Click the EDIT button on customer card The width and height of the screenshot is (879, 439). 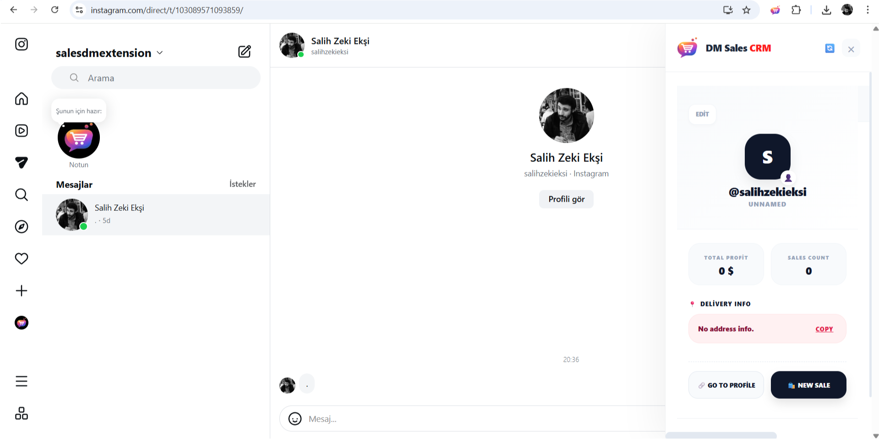(702, 114)
